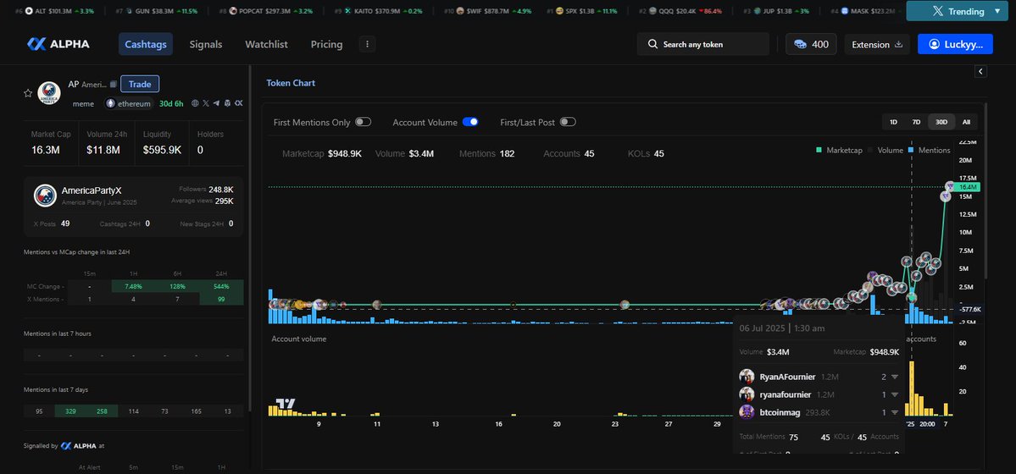The width and height of the screenshot is (1016, 474).
Task: Collapse the side panel with arrow icon
Action: pyautogui.click(x=980, y=71)
